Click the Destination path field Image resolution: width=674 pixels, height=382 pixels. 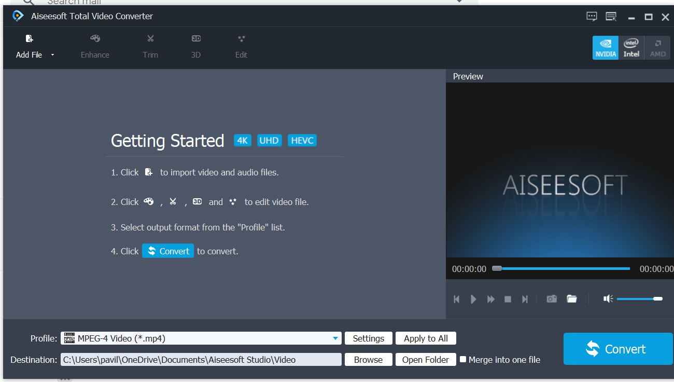(x=201, y=360)
